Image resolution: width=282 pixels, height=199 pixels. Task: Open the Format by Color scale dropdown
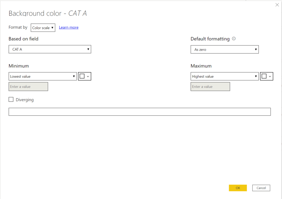click(x=43, y=28)
